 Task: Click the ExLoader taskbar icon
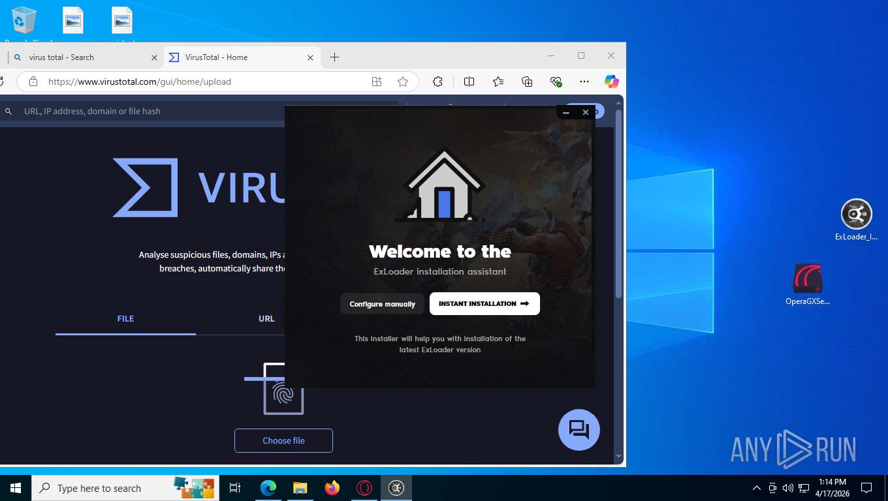pyautogui.click(x=396, y=488)
